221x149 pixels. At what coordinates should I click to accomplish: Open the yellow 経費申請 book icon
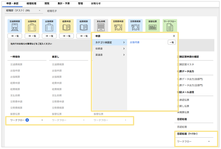pyautogui.click(x=66, y=26)
